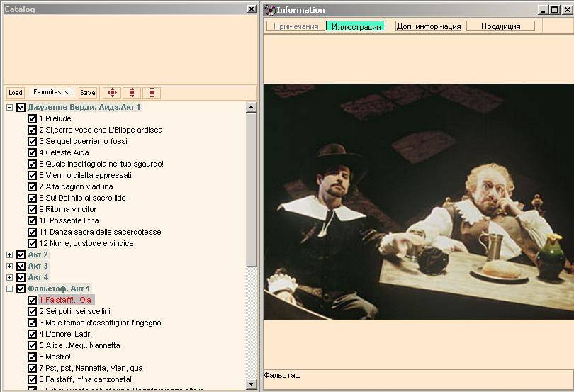Viewport: 574px width, 392px height.
Task: Save the favorites list
Action: pyautogui.click(x=87, y=93)
